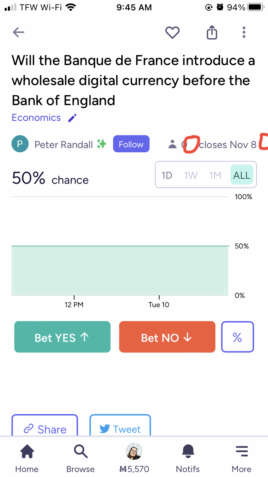This screenshot has width=268, height=477.
Task: Edit the Economics topic with the pencil icon
Action: 73,118
